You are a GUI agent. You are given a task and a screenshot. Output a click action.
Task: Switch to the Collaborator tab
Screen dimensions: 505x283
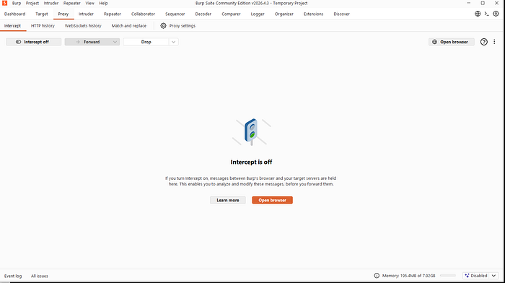point(143,14)
